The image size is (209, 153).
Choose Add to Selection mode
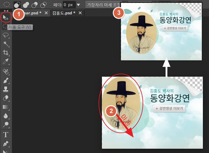click(26, 5)
